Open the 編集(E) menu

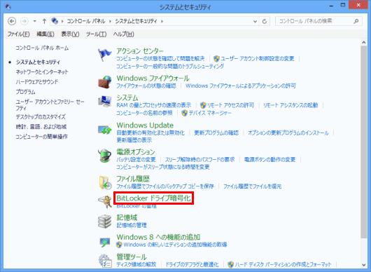point(45,34)
